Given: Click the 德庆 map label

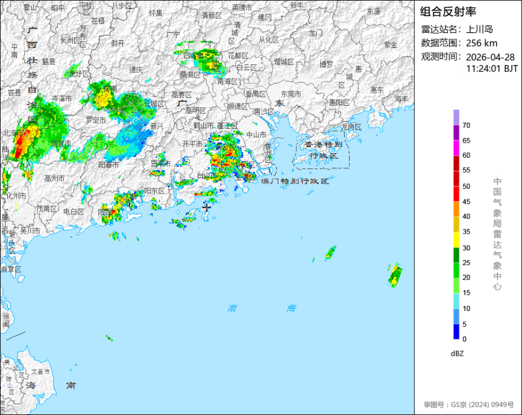Looking at the screenshot, I should [136, 69].
